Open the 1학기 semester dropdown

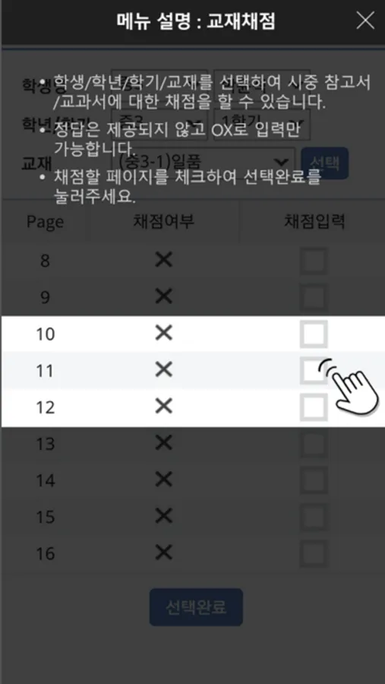tap(262, 126)
